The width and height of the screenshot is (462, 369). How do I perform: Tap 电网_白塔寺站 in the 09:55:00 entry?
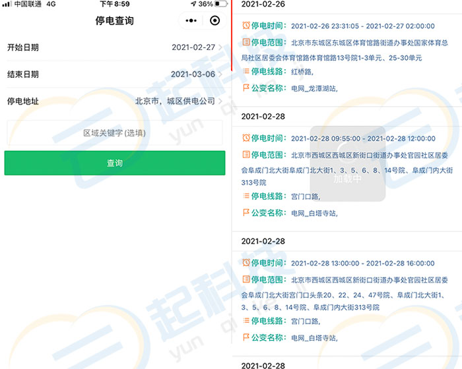click(314, 213)
